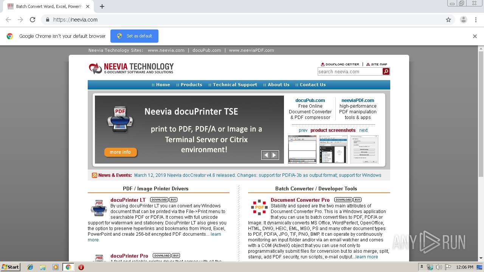The height and width of the screenshot is (272, 484).
Task: View site security lock icon info
Action: pyautogui.click(x=47, y=20)
